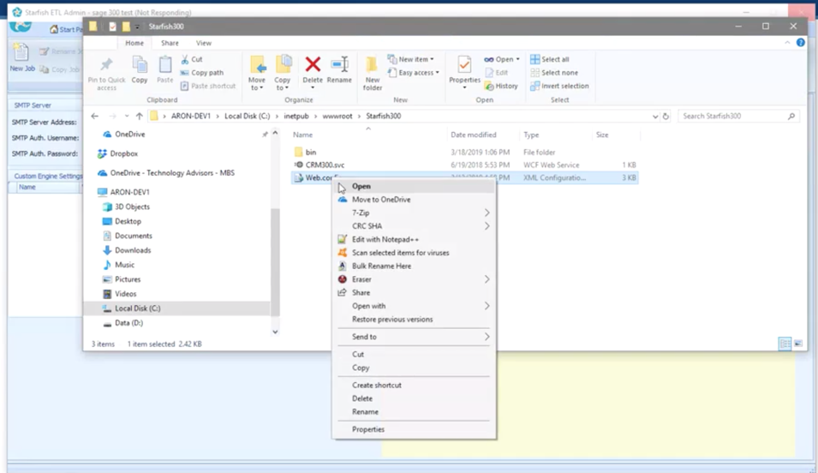Screen dimensions: 818x473
Task: Click navigation pane scrollbar down arrow
Action: 275,332
